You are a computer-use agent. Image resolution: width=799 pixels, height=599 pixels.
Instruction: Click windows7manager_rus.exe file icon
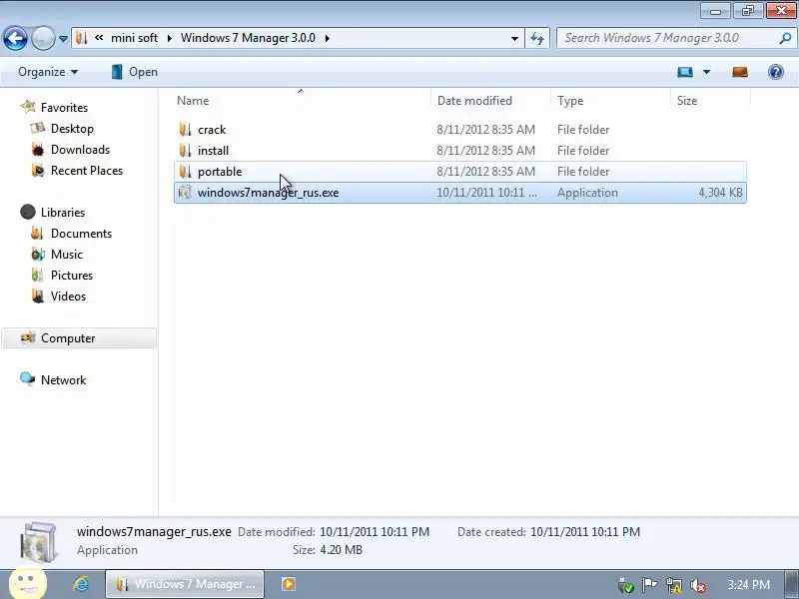185,192
